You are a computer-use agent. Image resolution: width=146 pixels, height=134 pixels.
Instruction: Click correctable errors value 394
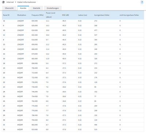point(96,40)
